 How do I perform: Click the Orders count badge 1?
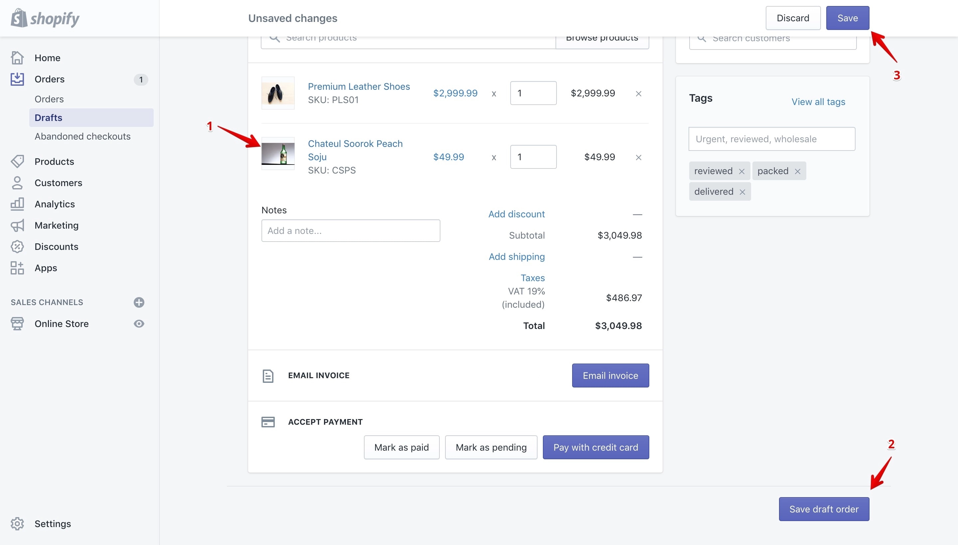141,79
